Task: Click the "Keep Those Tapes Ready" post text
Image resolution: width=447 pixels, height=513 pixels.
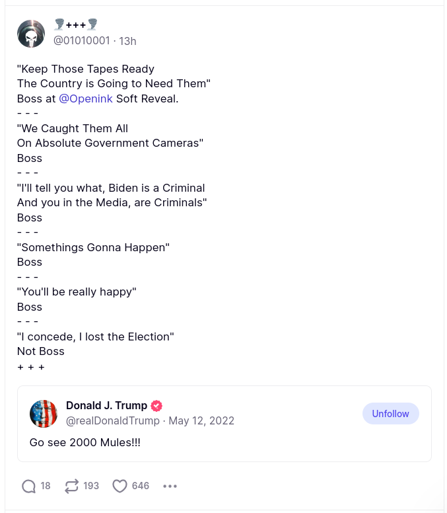Action: [86, 69]
